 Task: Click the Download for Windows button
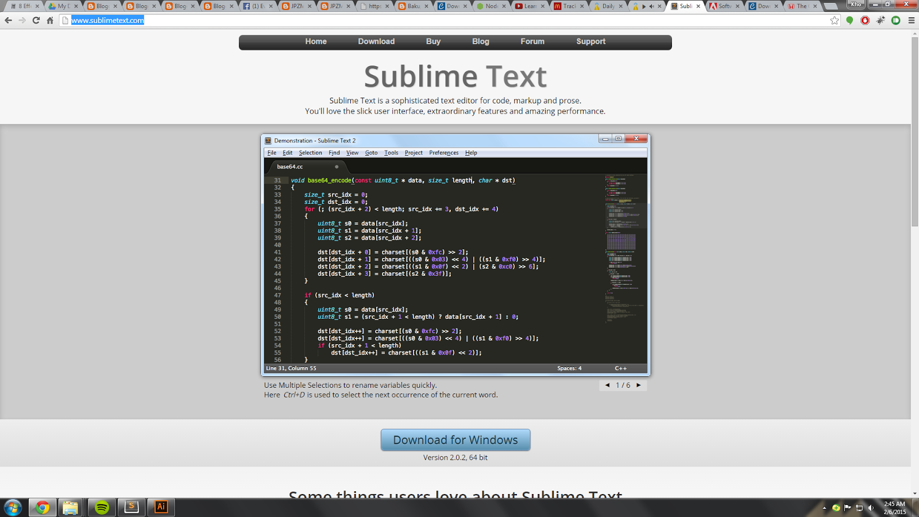[x=455, y=440]
